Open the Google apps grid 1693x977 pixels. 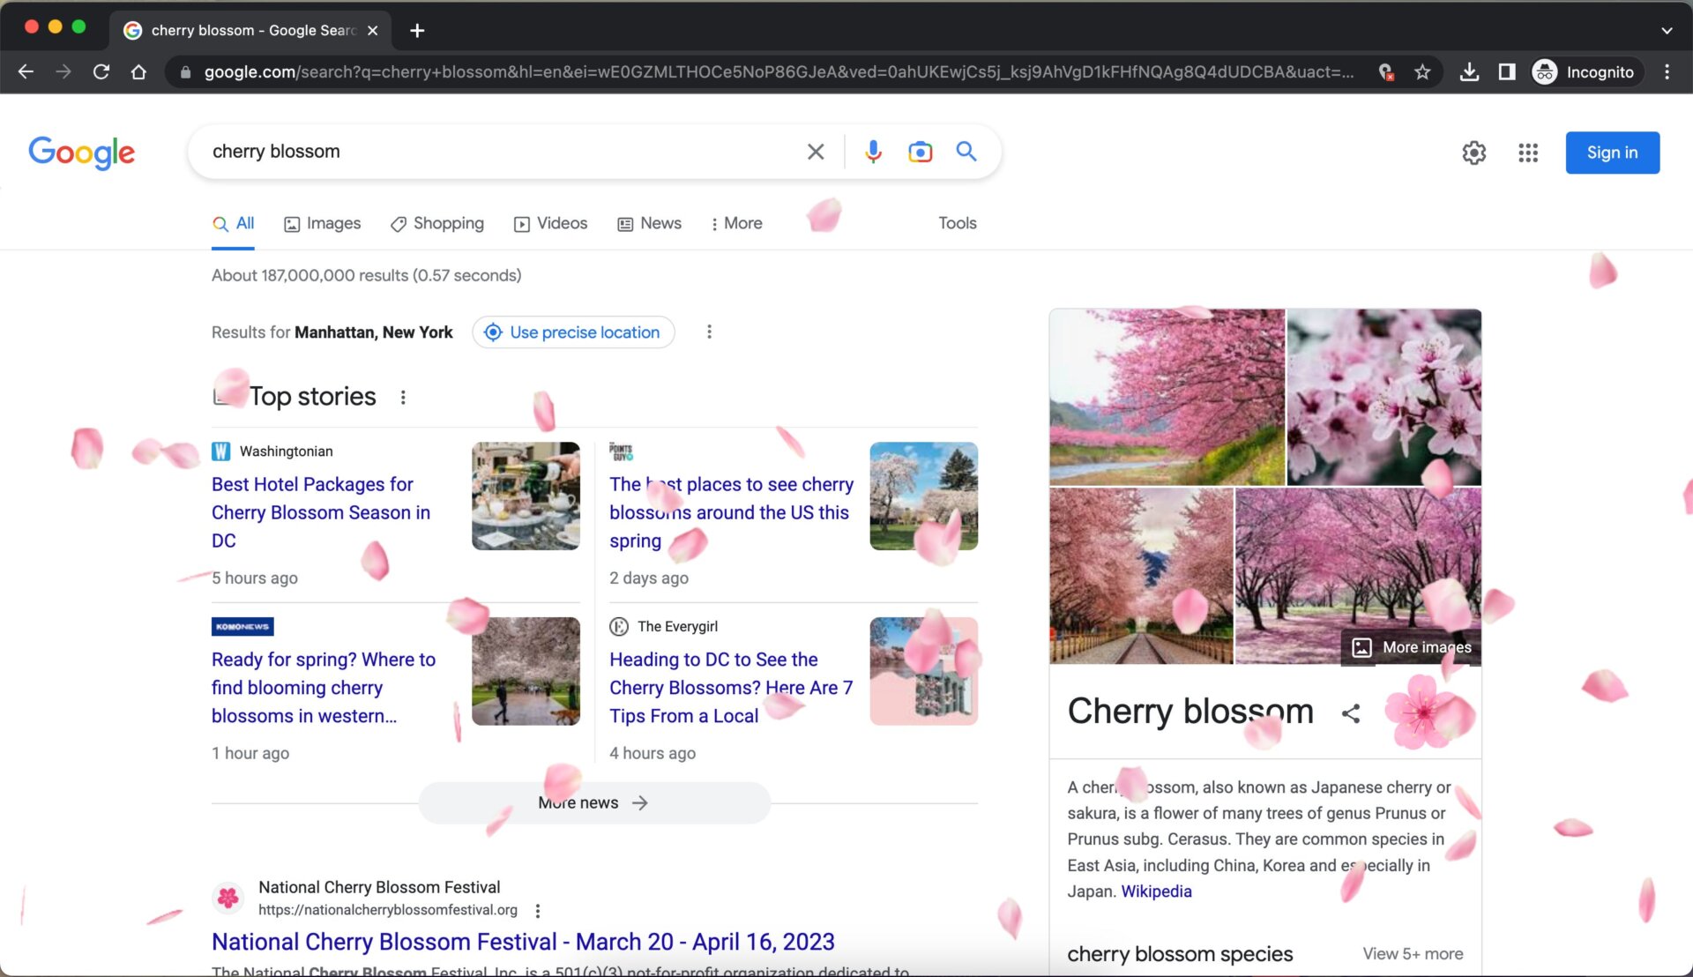[1527, 152]
